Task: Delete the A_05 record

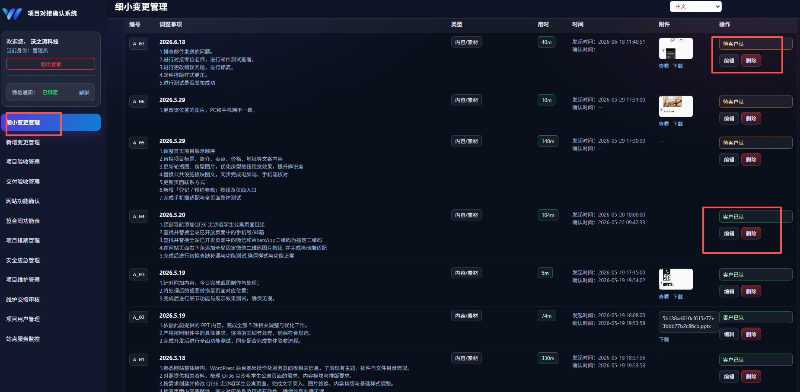Action: pos(751,160)
